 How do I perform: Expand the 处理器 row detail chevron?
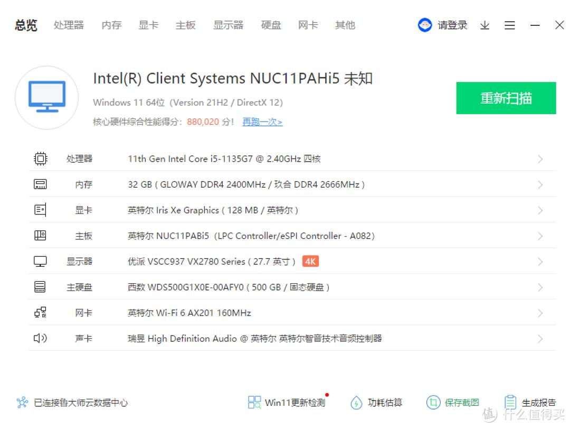coord(539,159)
